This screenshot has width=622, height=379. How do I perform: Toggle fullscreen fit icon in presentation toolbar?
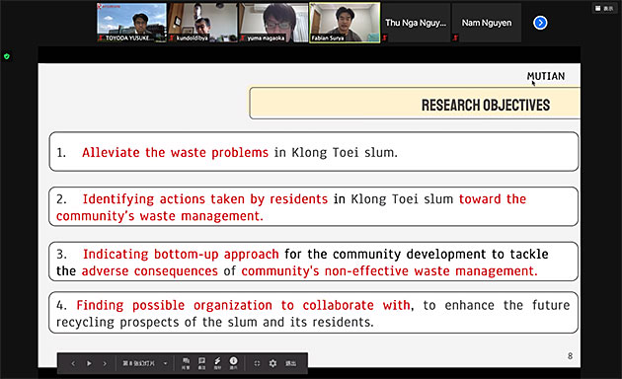pos(257,363)
